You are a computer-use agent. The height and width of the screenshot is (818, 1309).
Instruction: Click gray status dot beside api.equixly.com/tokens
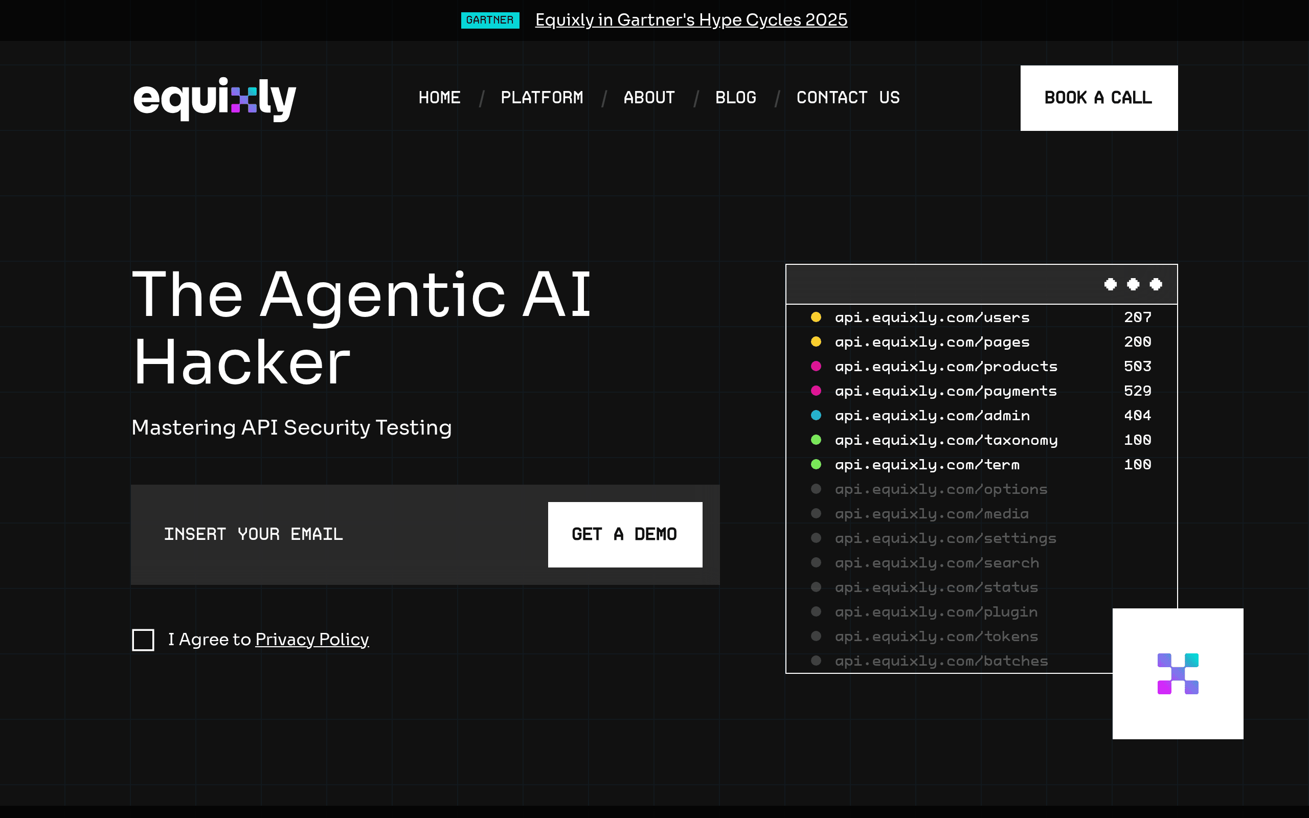(816, 636)
